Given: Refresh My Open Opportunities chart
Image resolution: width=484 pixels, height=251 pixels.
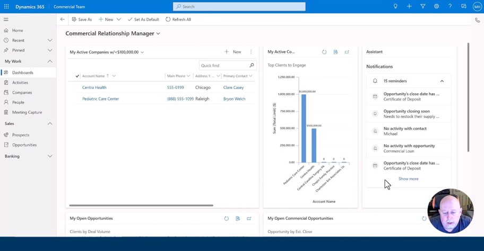Looking at the screenshot, I should point(226,218).
